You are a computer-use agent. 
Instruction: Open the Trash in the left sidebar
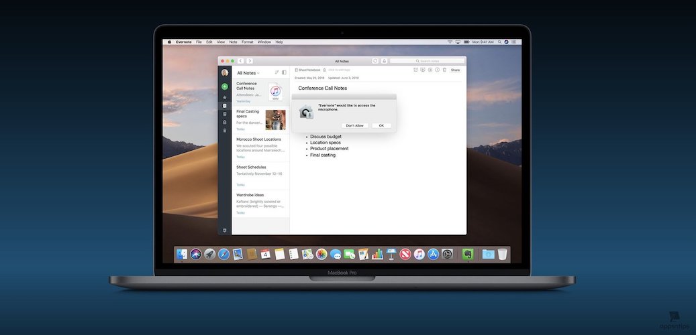pyautogui.click(x=225, y=130)
